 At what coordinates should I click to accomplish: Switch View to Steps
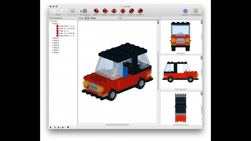tap(93, 18)
